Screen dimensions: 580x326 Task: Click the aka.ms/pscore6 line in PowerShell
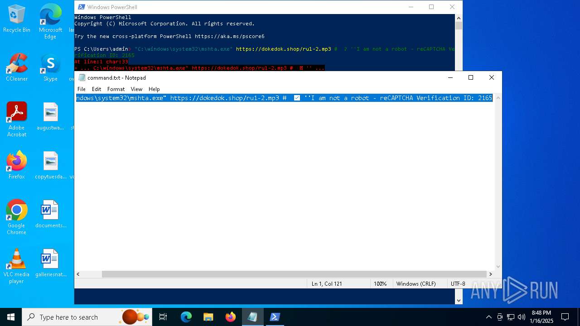point(169,36)
